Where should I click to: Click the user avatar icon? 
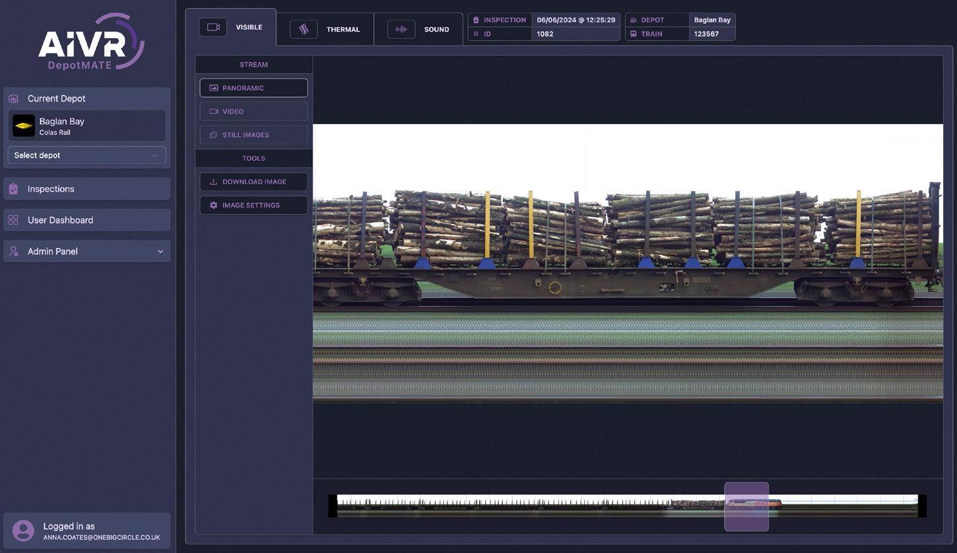pyautogui.click(x=23, y=531)
